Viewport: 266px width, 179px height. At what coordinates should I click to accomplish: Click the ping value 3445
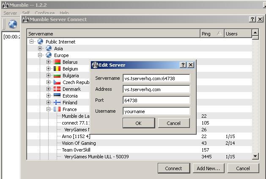(x=206, y=157)
